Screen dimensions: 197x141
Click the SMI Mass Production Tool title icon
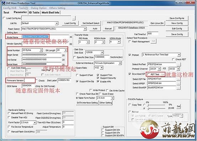pyautogui.click(x=4, y=3)
